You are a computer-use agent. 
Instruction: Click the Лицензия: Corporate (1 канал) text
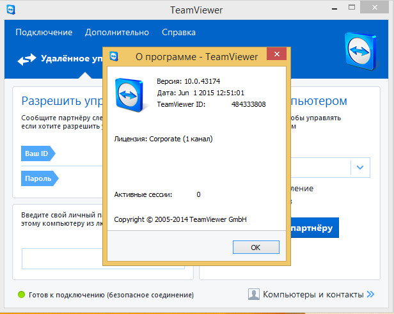pyautogui.click(x=163, y=139)
